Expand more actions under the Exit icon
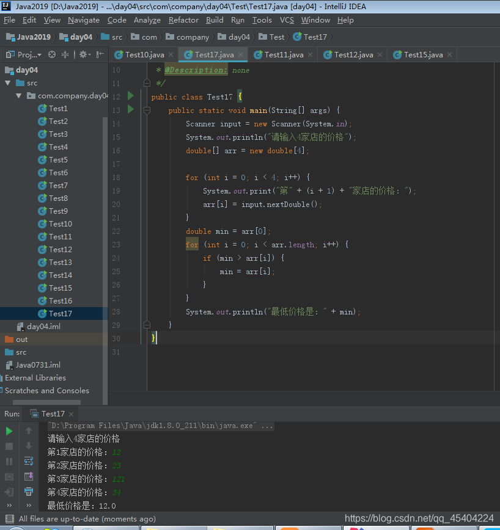 point(9,506)
